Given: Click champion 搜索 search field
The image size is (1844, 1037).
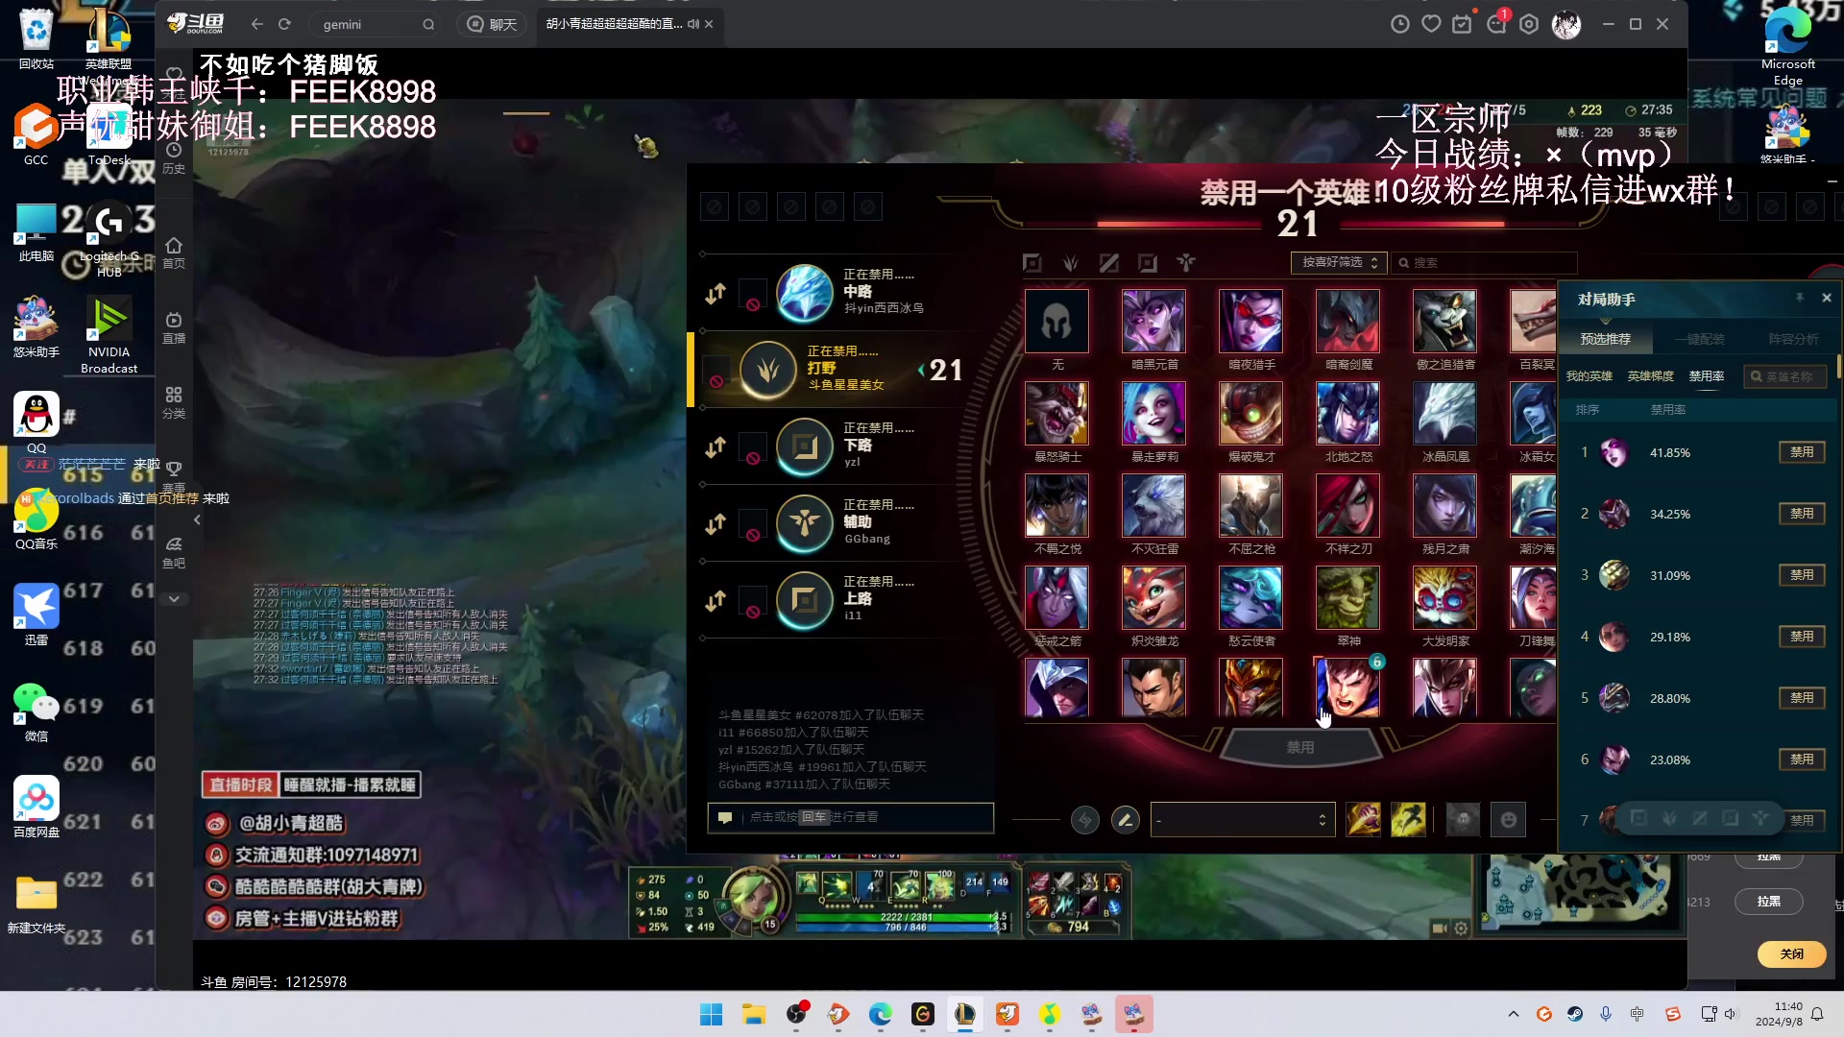Looking at the screenshot, I should coord(1485,262).
